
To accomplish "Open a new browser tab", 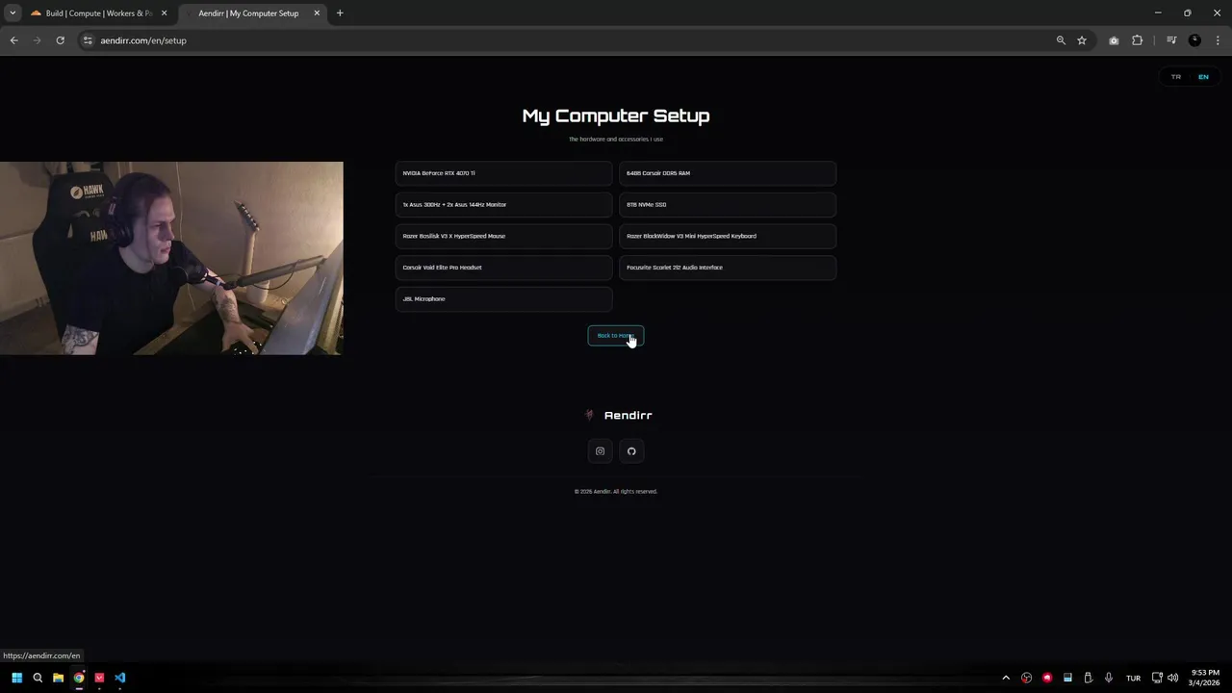I will pos(340,13).
